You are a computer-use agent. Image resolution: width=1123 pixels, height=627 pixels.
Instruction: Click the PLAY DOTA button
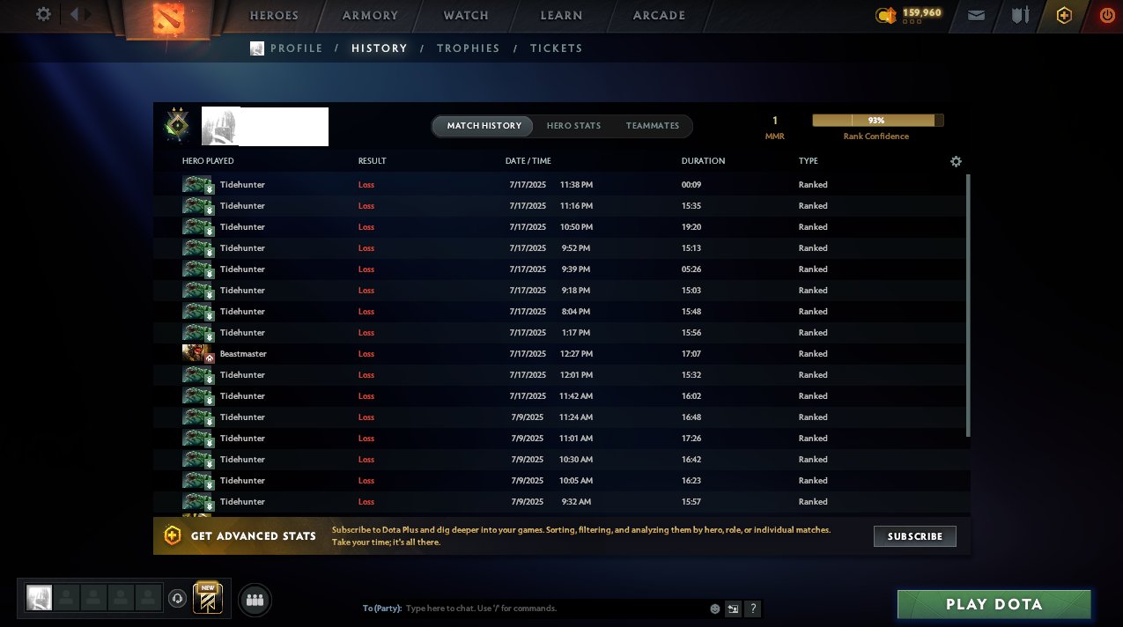click(994, 605)
